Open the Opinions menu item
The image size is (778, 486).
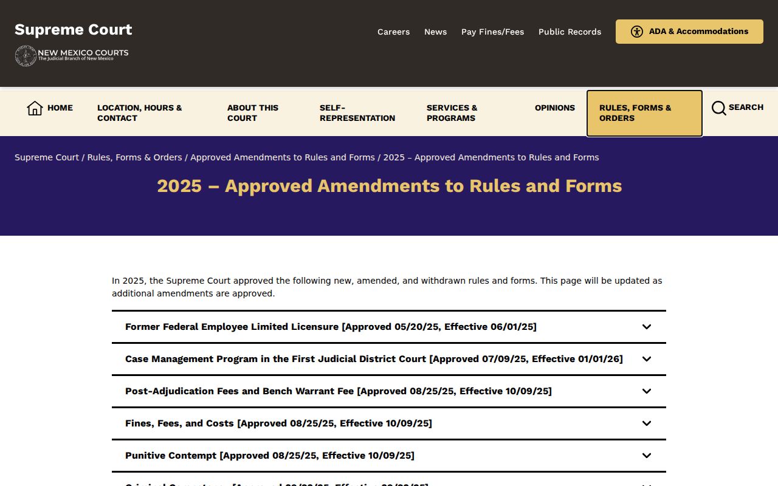[555, 108]
